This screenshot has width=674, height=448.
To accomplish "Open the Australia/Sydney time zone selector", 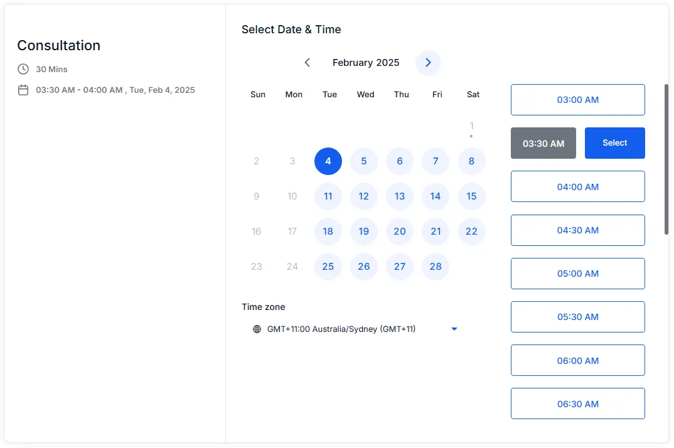I will (355, 329).
